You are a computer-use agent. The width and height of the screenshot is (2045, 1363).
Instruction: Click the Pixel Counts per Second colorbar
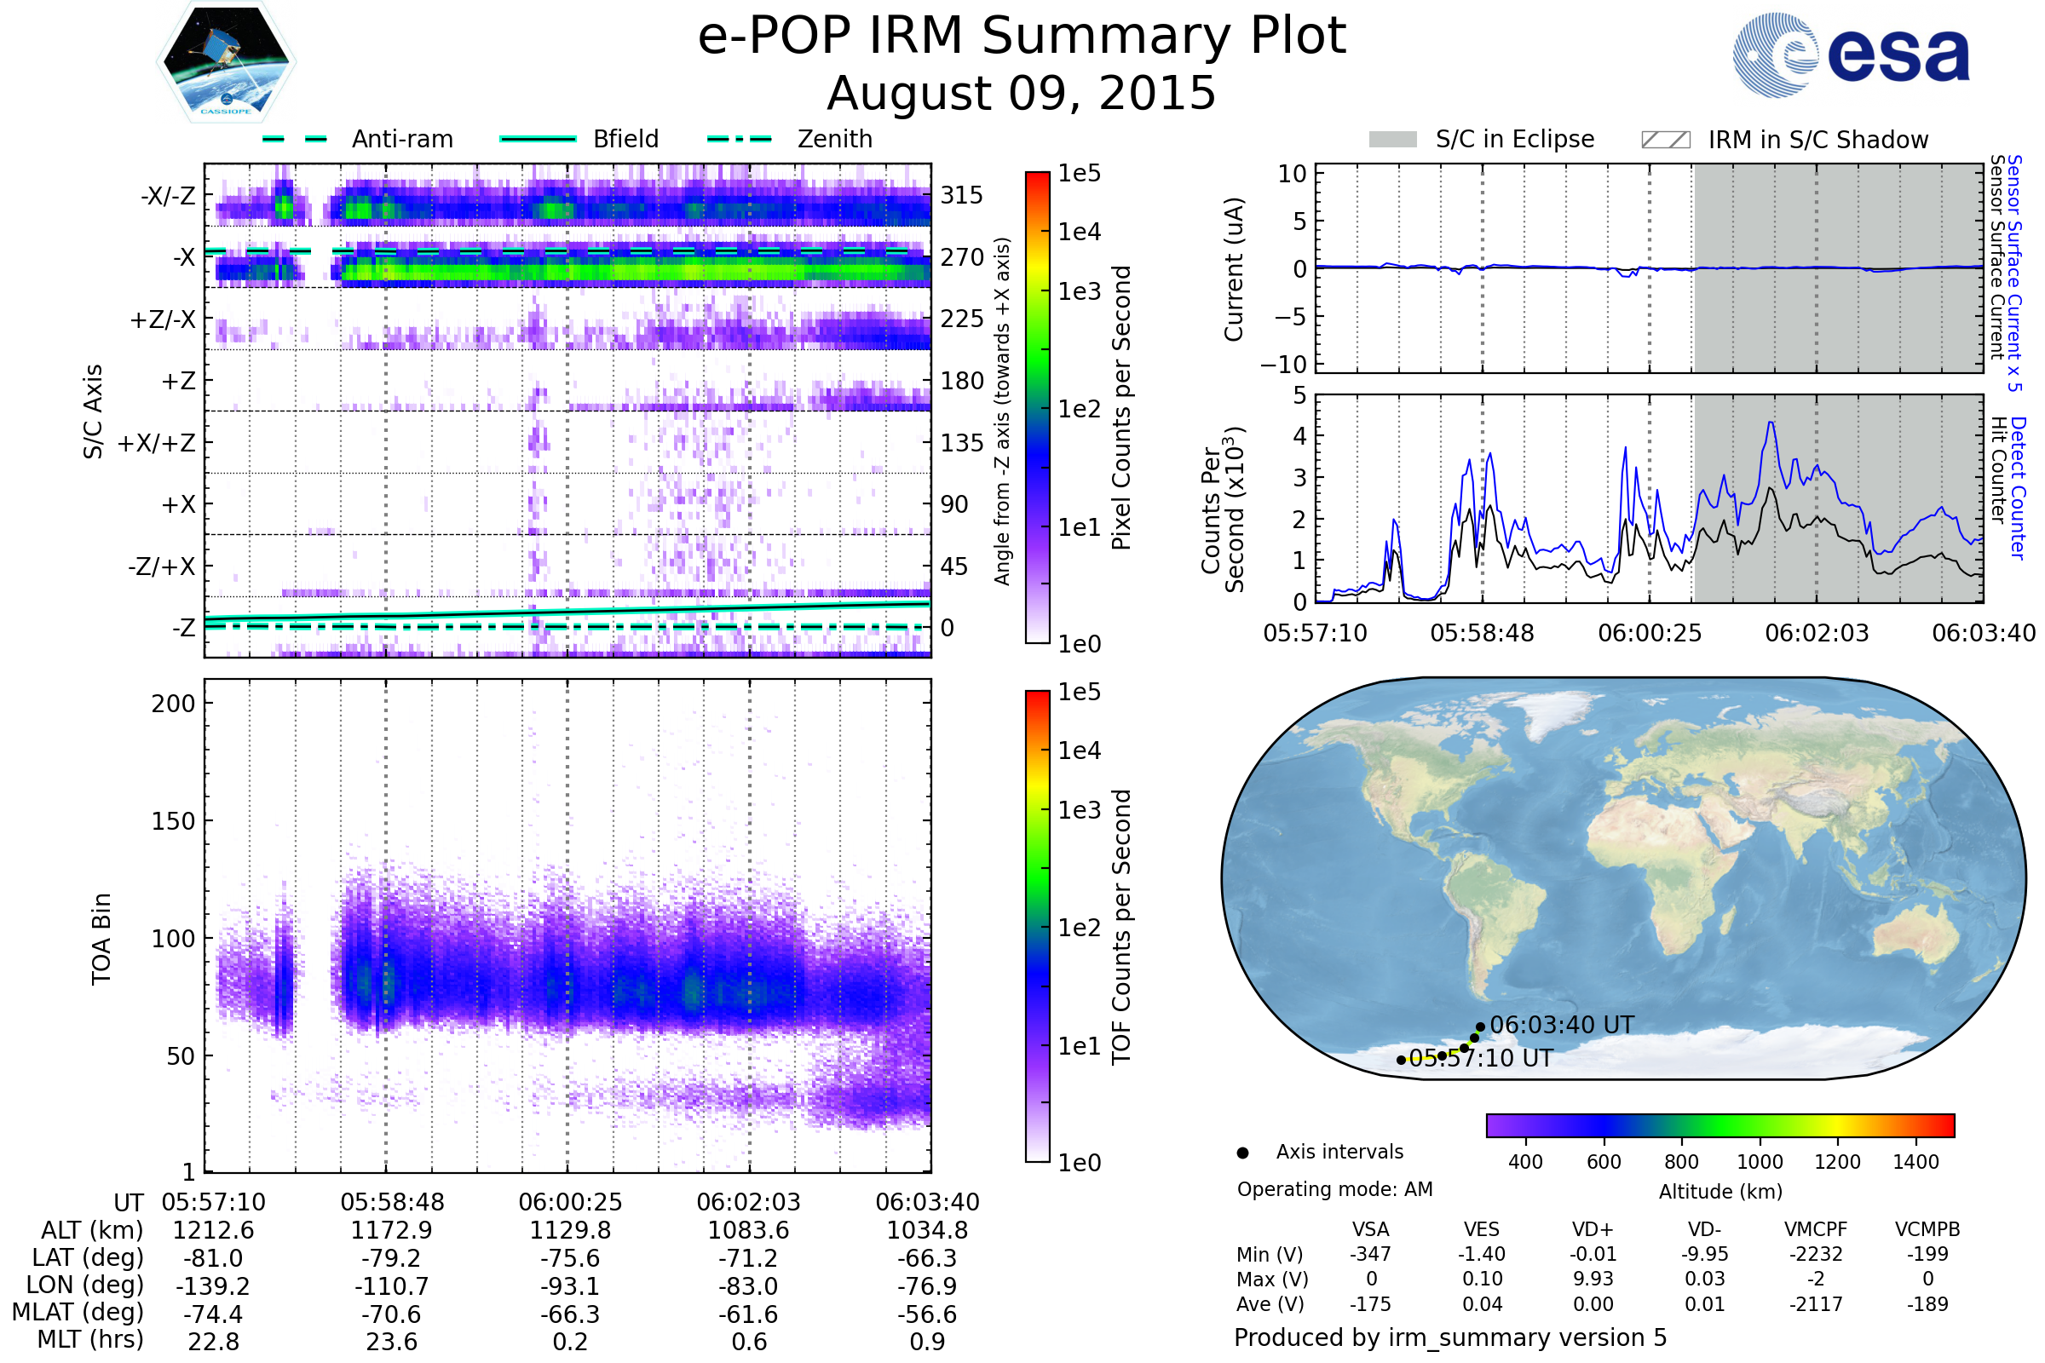pos(1037,408)
